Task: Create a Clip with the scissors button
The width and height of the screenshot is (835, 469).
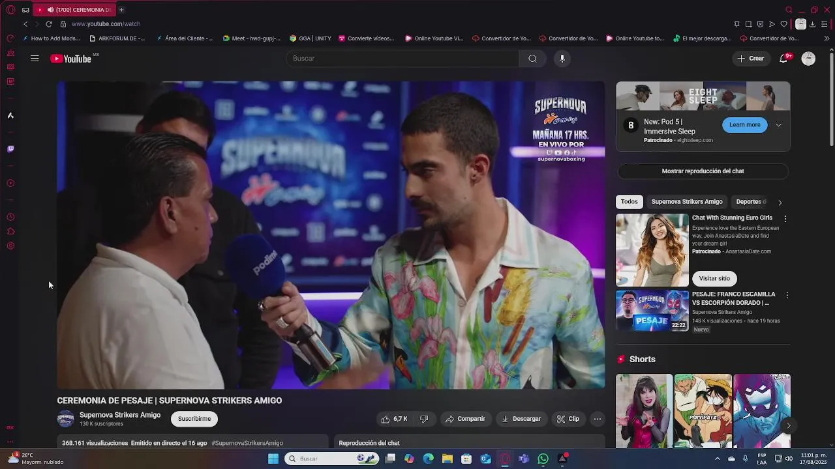Action: 568,419
